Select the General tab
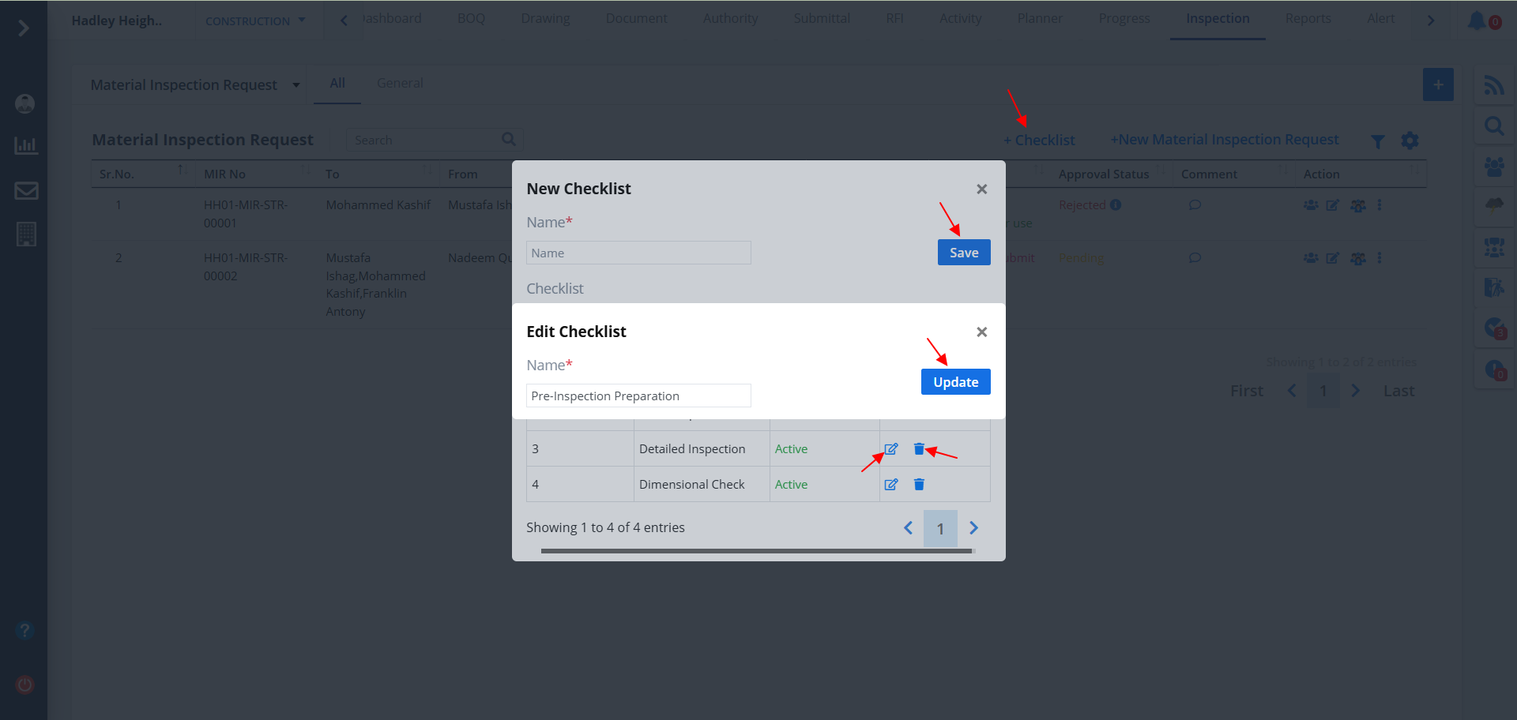The image size is (1517, 720). [400, 84]
